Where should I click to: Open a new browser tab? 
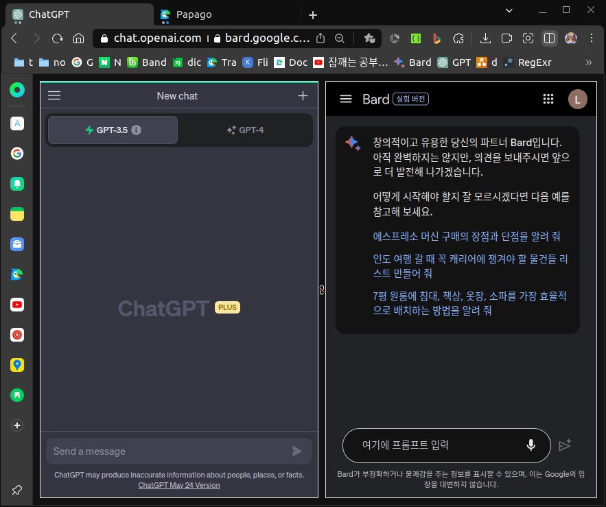313,15
